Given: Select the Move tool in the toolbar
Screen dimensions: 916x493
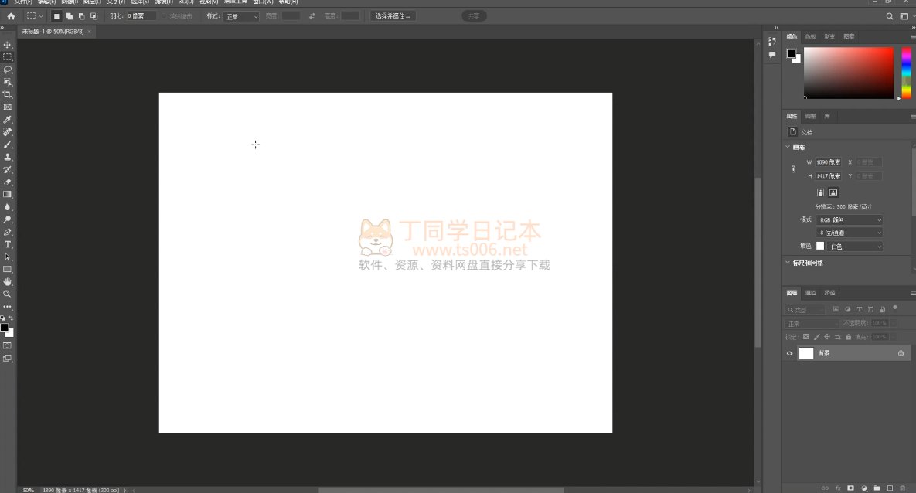Looking at the screenshot, I should 8,45.
